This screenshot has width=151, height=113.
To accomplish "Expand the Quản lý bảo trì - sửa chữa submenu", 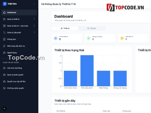I will coord(34,26).
